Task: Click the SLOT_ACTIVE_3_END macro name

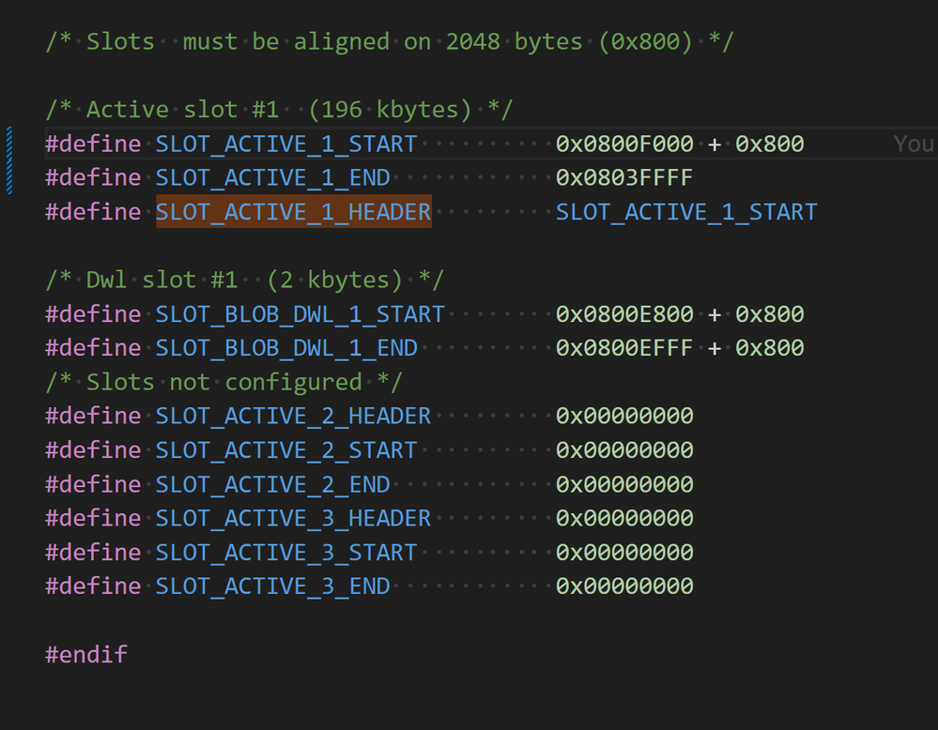Action: tap(272, 586)
